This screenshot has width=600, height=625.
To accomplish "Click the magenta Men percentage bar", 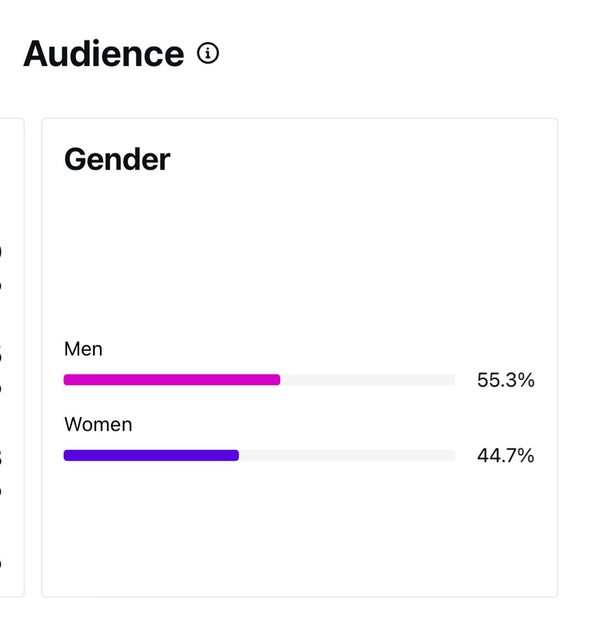I will click(x=171, y=380).
